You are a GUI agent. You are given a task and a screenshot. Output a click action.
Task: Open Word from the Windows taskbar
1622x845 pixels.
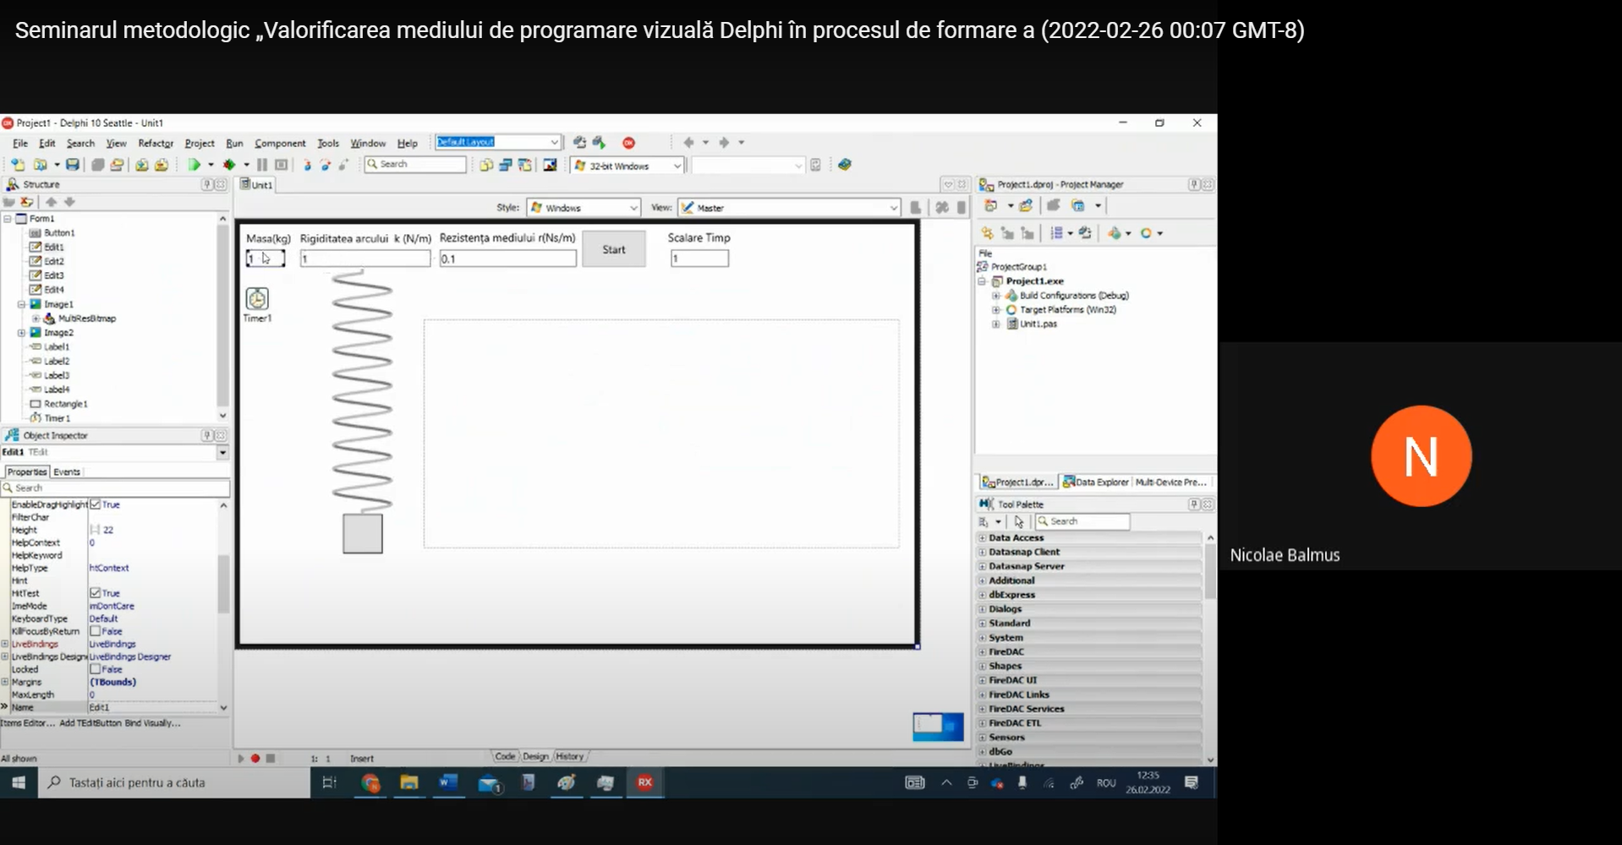coord(447,782)
